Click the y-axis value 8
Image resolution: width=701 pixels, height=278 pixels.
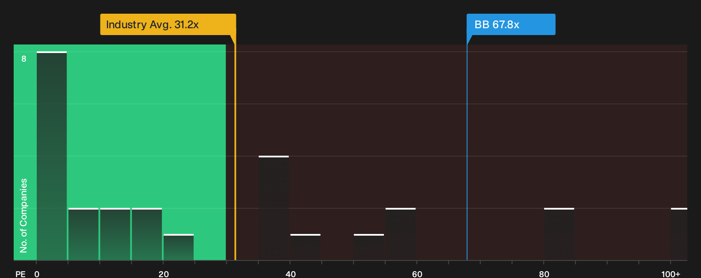[x=24, y=59]
